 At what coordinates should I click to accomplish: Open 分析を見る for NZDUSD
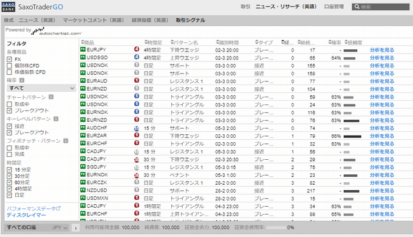tap(381, 191)
